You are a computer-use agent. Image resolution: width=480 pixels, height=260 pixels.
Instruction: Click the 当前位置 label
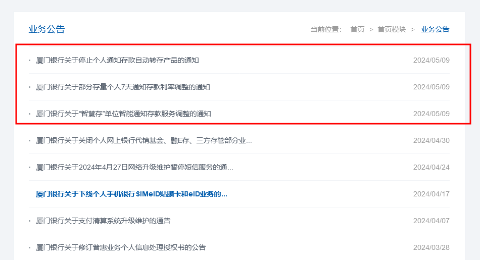coord(326,29)
